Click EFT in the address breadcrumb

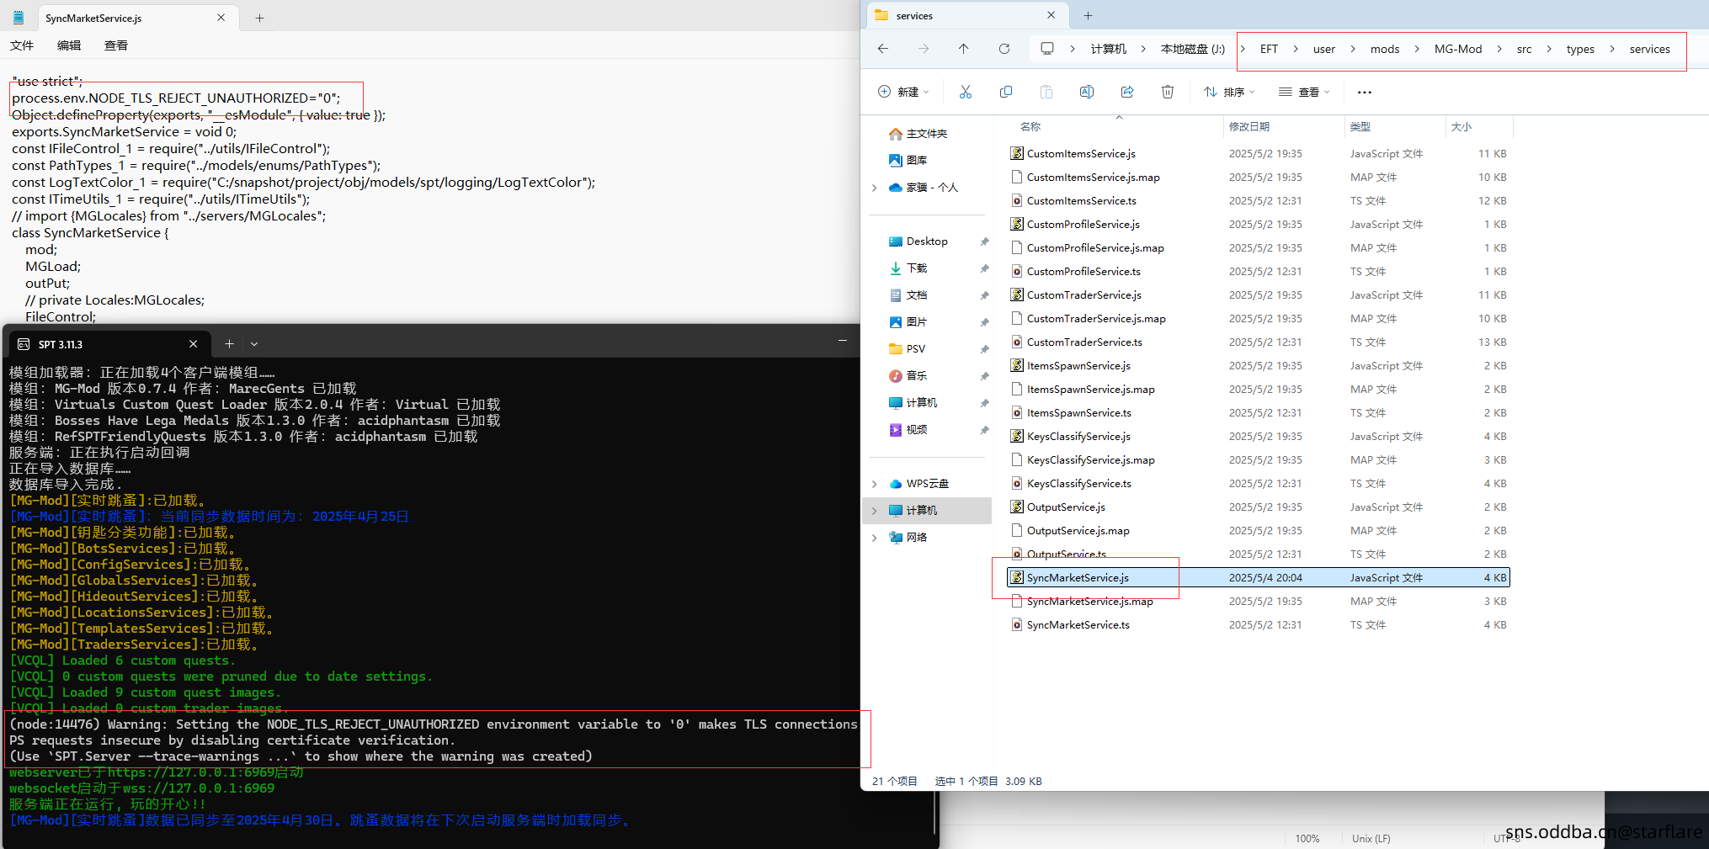[1269, 49]
